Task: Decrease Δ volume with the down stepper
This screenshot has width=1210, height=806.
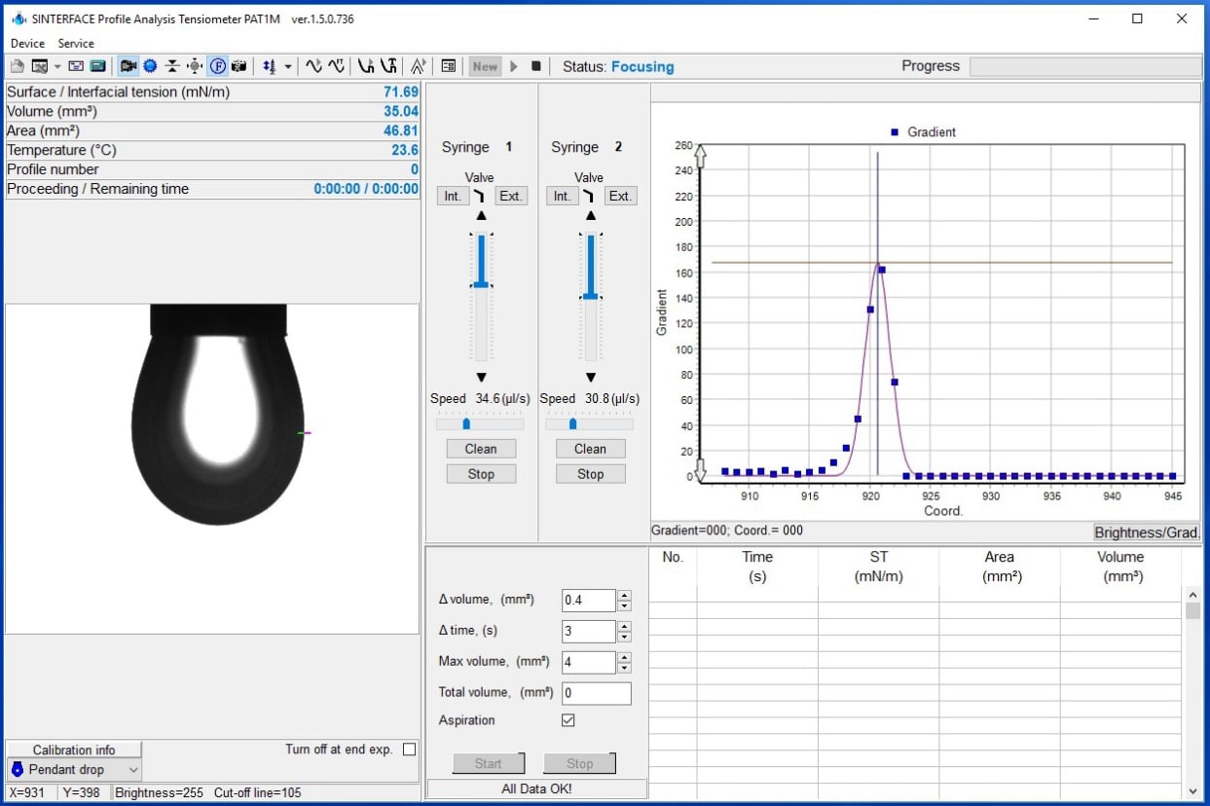Action: pos(624,606)
